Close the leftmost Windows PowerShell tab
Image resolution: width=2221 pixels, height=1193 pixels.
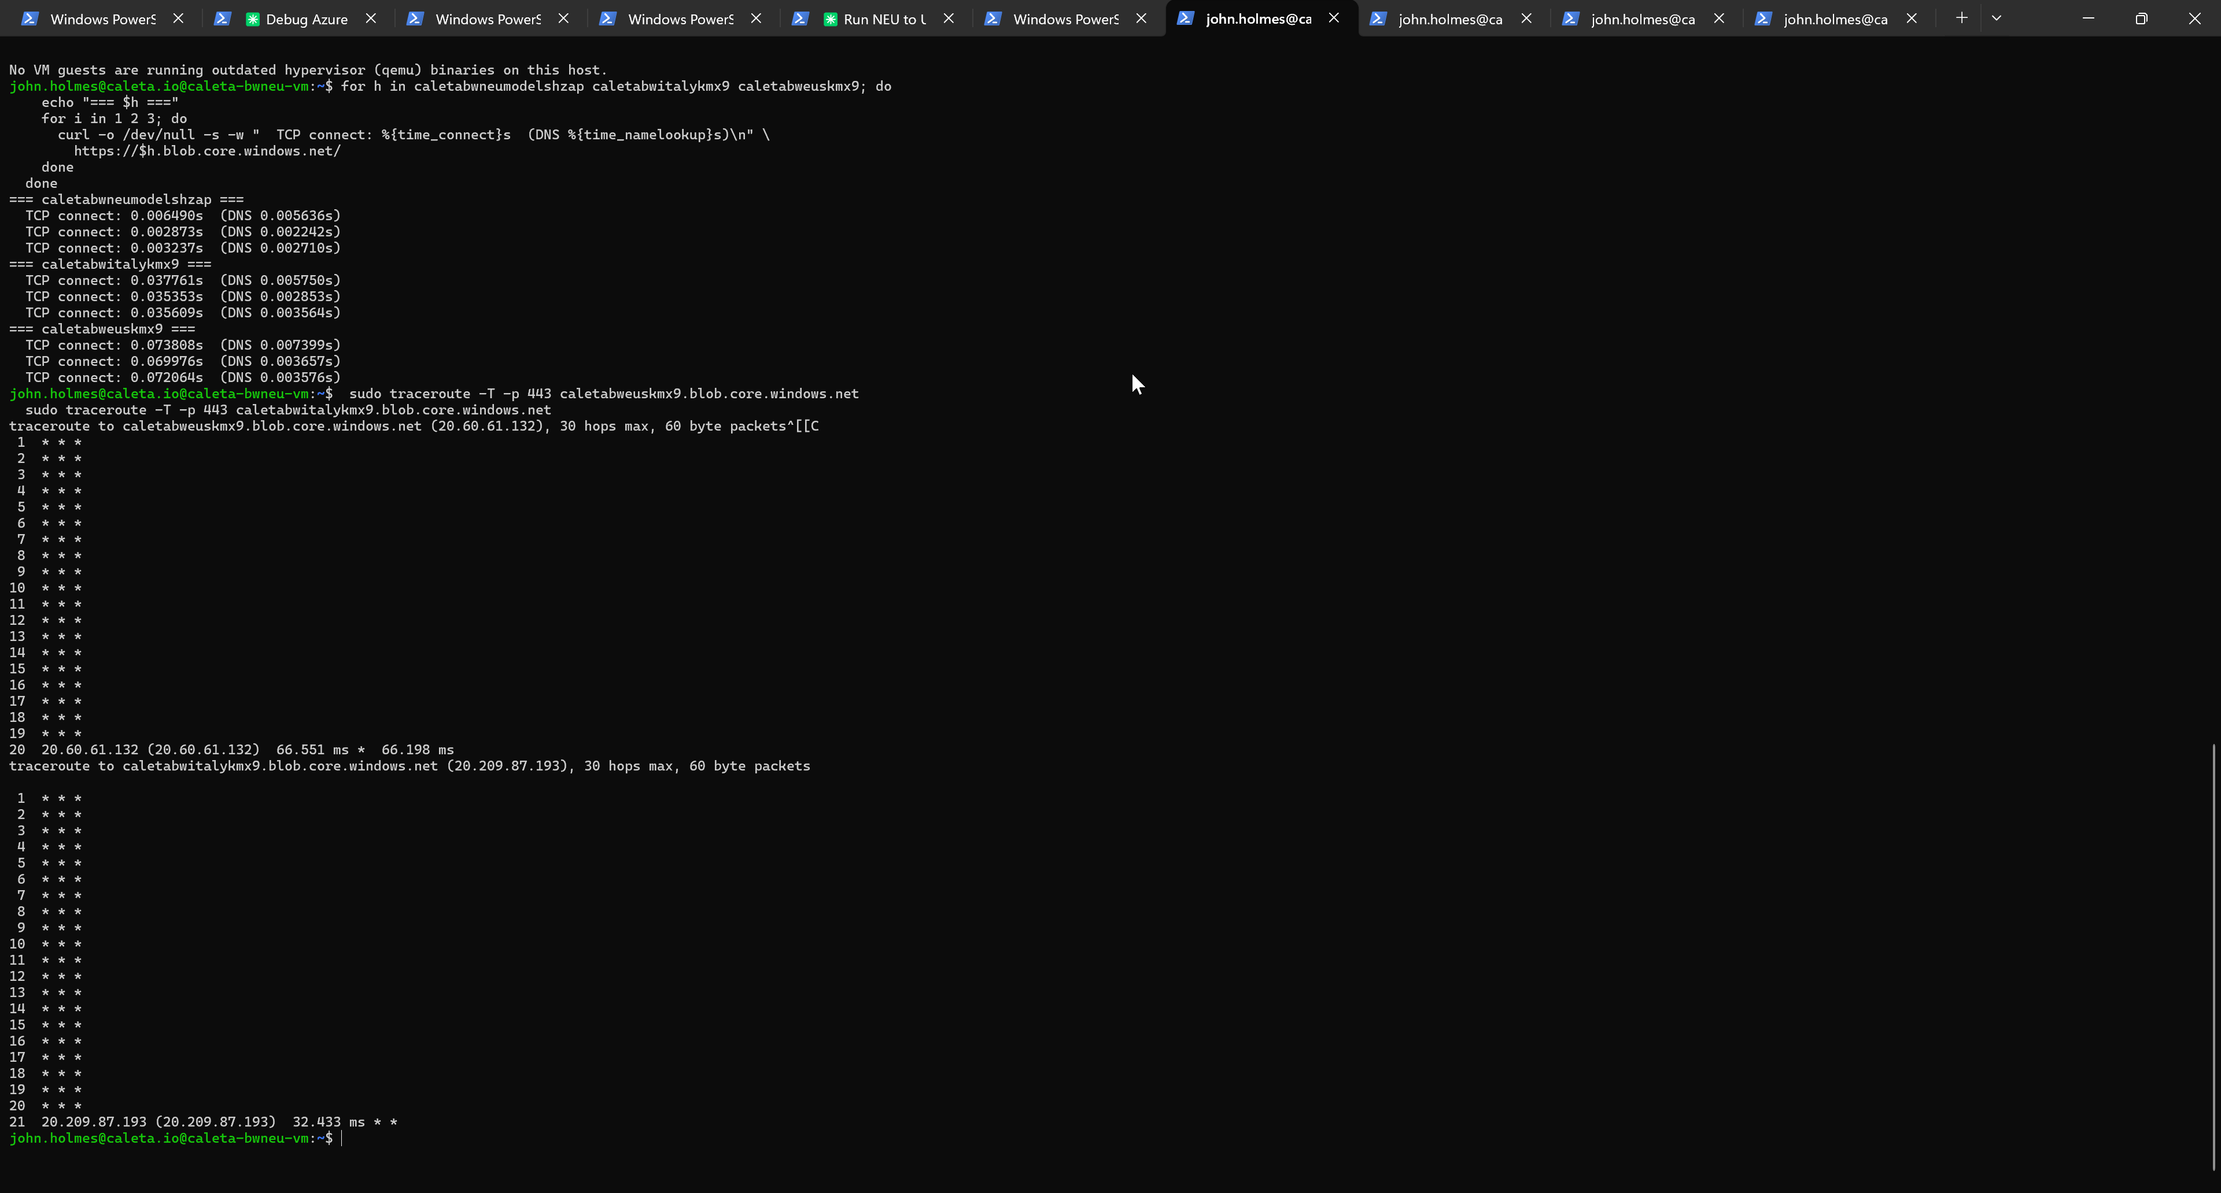pyautogui.click(x=179, y=18)
